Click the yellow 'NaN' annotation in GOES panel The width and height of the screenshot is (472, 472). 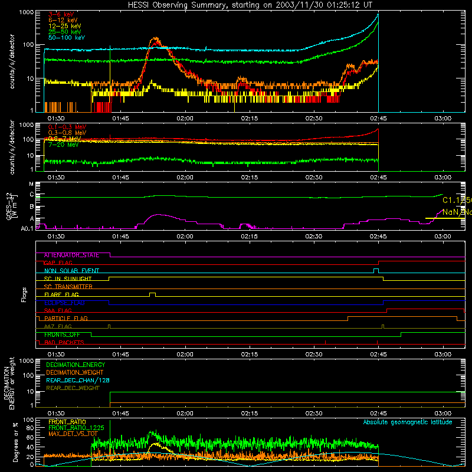(x=457, y=212)
